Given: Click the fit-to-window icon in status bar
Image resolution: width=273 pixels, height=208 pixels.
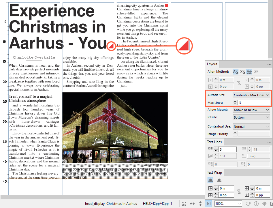Looking at the screenshot, I should [184, 204].
